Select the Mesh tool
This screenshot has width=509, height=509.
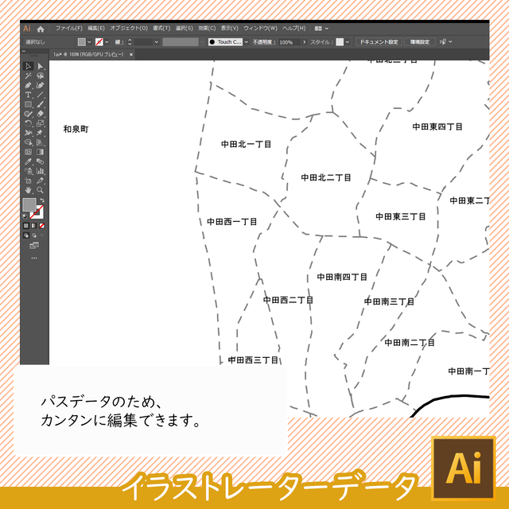point(29,152)
